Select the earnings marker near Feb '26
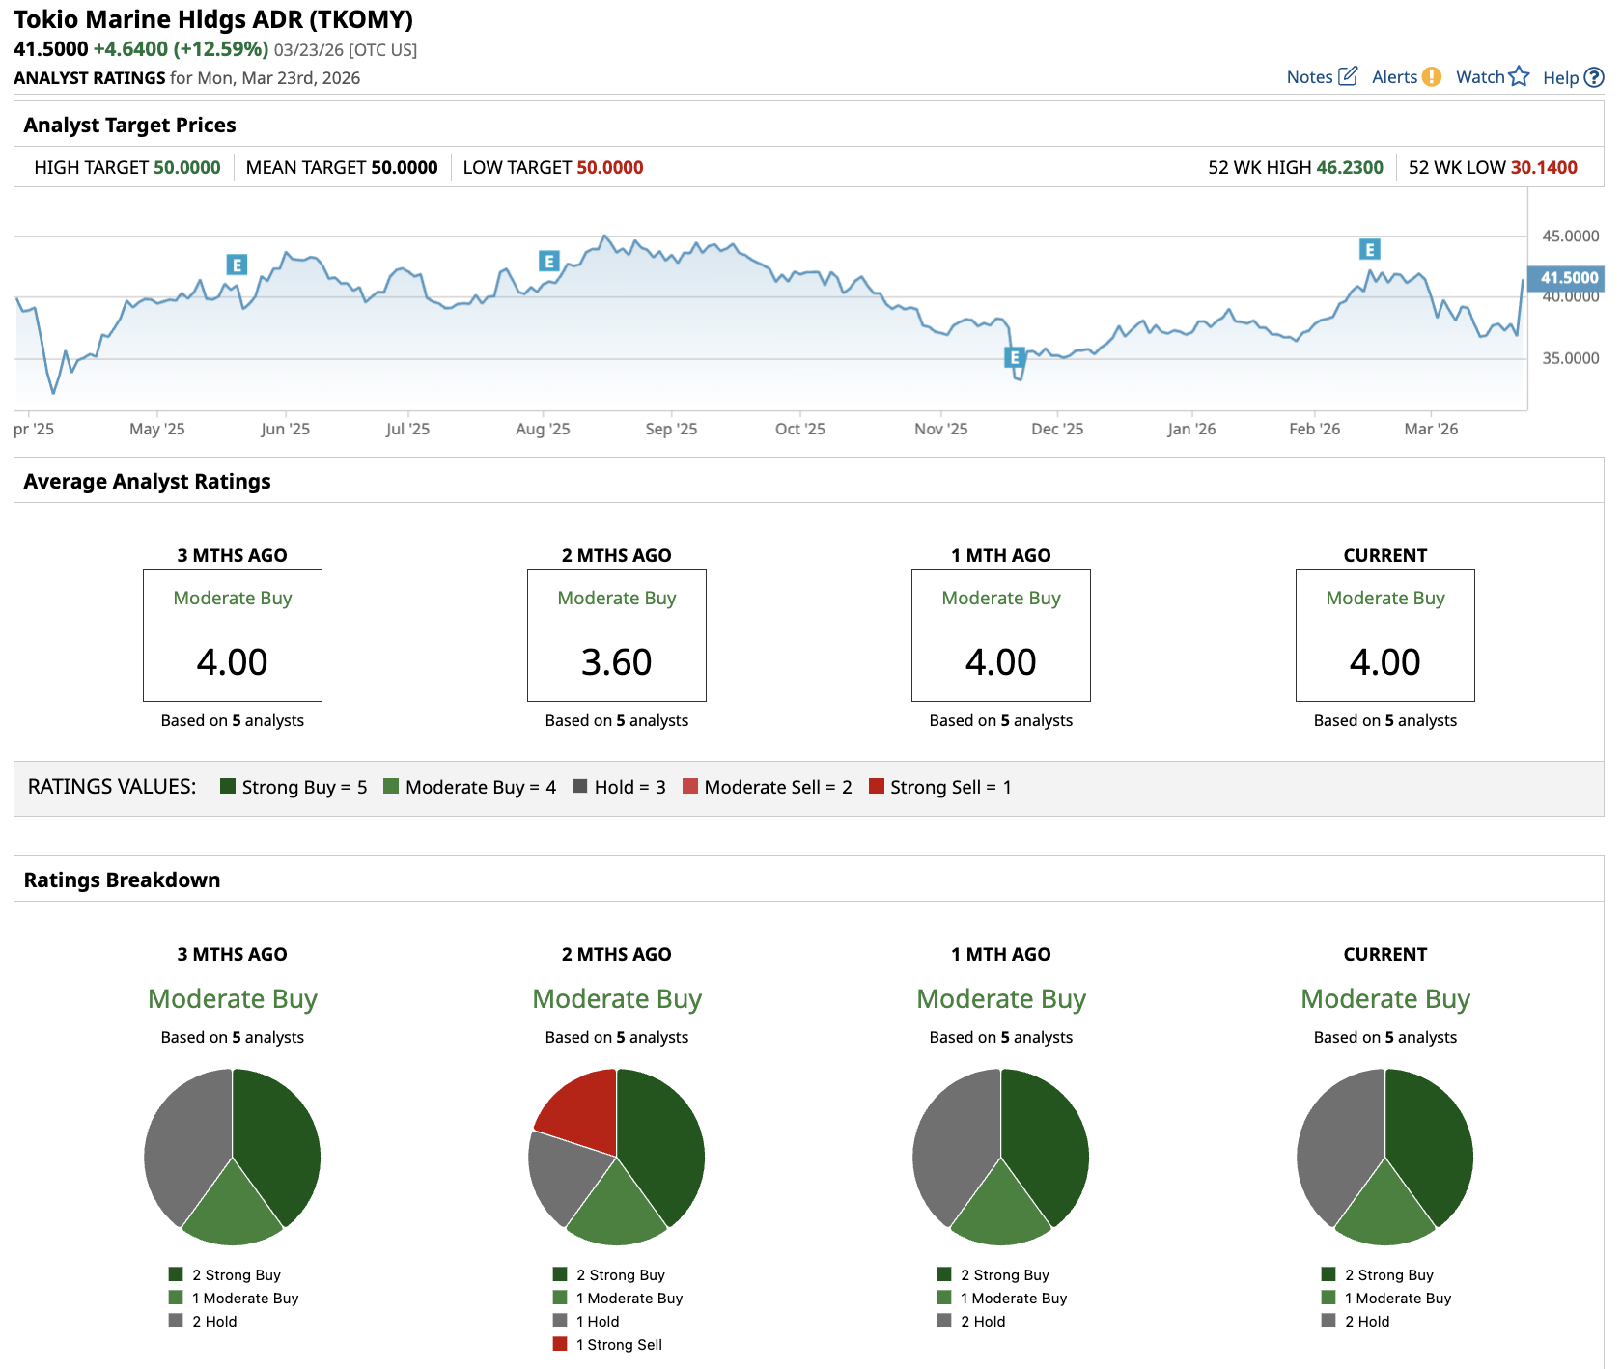The width and height of the screenshot is (1622, 1369). point(1369,250)
